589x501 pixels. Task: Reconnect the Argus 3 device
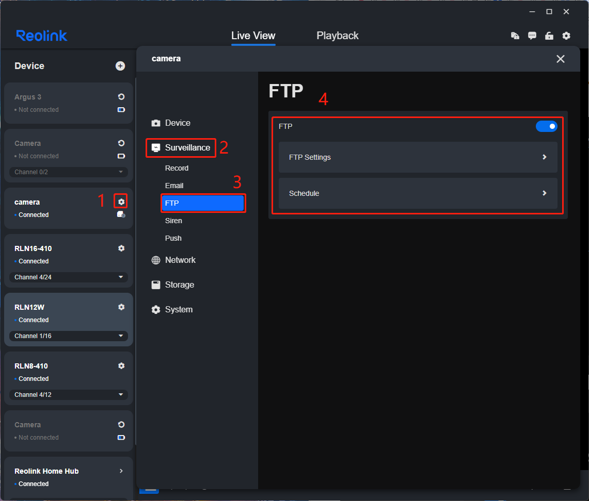click(x=121, y=97)
